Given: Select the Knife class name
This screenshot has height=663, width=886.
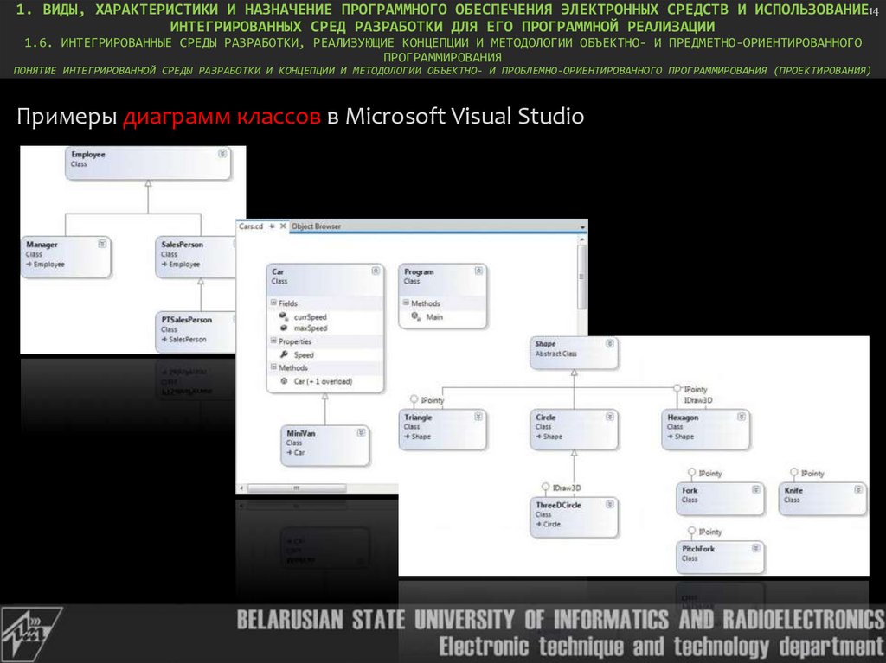Looking at the screenshot, I should [793, 490].
